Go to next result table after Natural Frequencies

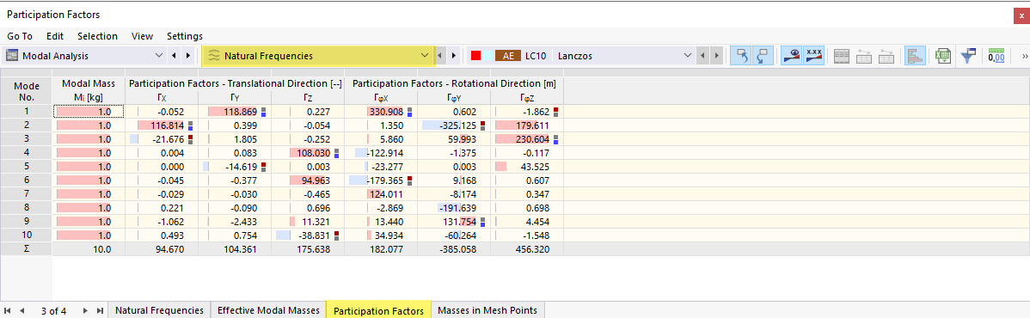click(x=453, y=56)
